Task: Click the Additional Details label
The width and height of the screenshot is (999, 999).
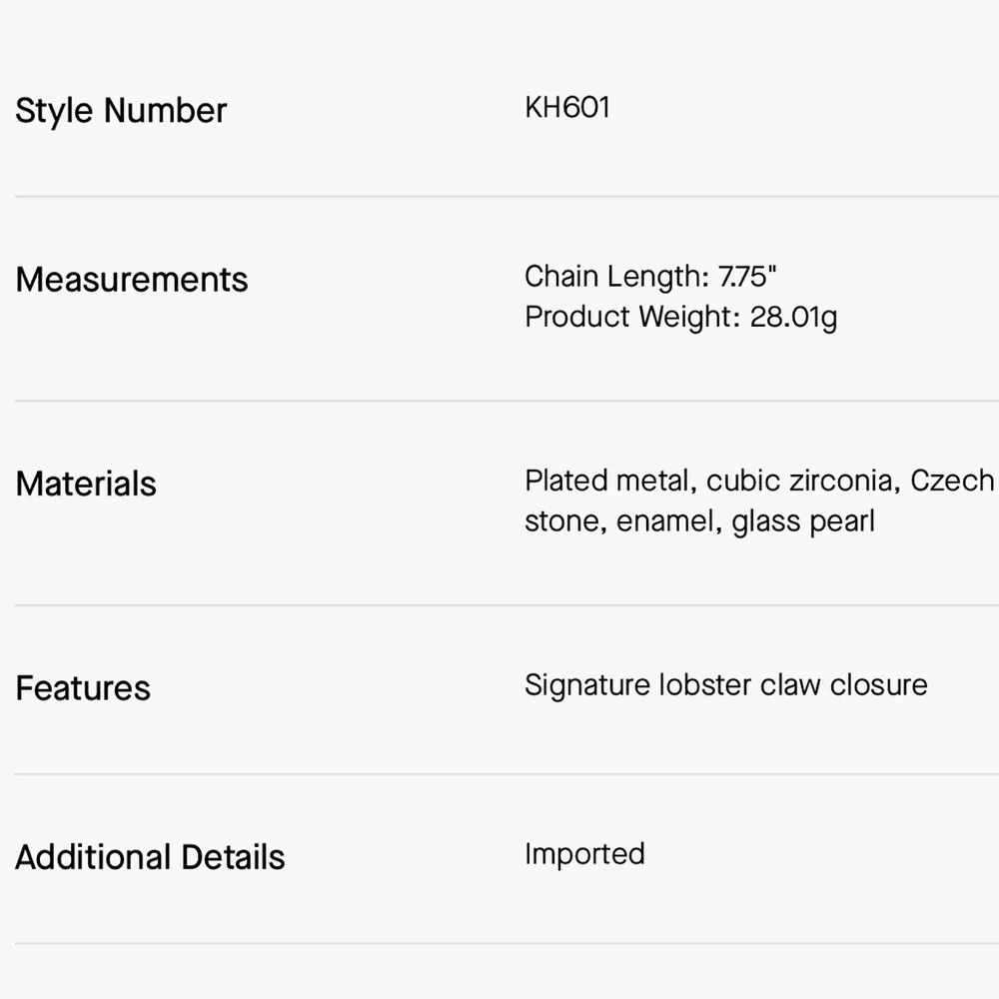Action: point(150,857)
